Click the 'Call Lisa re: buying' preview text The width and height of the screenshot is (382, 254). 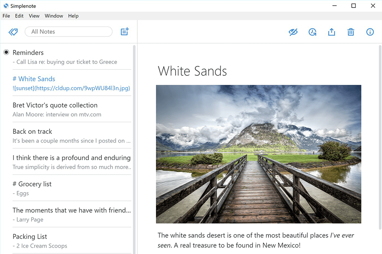point(65,62)
